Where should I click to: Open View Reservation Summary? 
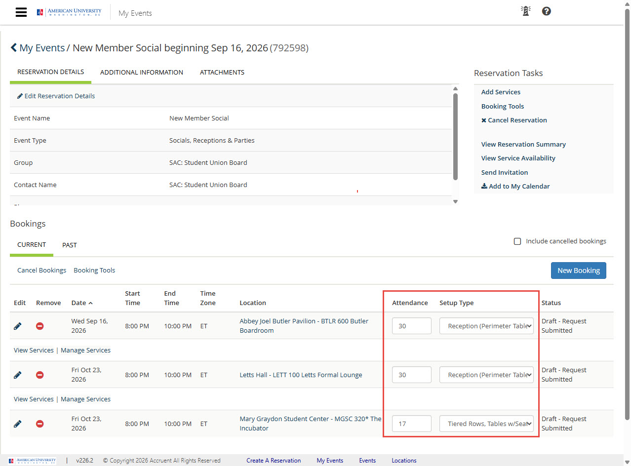point(523,144)
